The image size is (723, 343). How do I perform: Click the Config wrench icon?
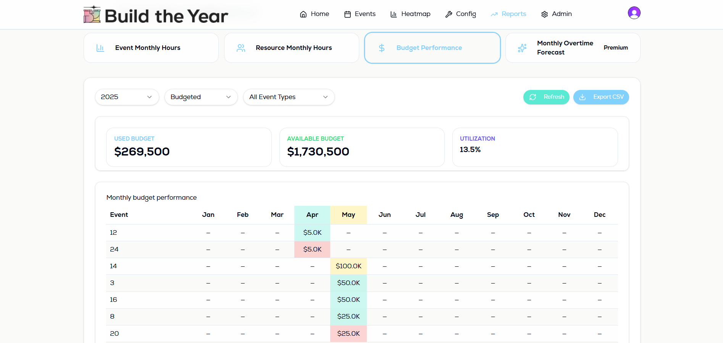click(x=449, y=14)
